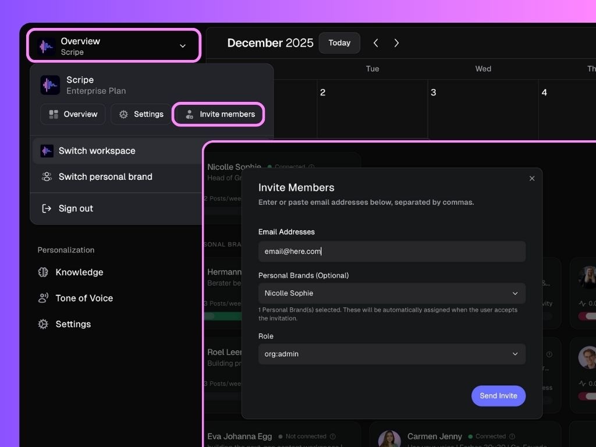
Task: Click the Personalization section label
Action: pos(66,250)
